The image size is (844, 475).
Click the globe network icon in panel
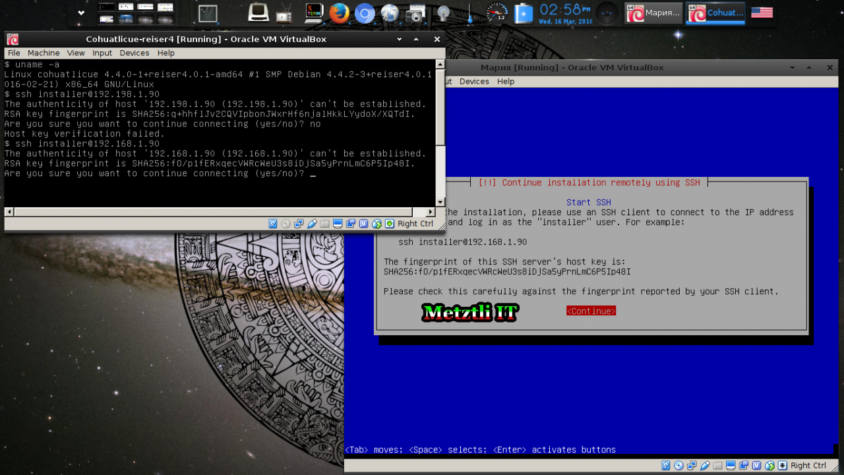tap(390, 13)
